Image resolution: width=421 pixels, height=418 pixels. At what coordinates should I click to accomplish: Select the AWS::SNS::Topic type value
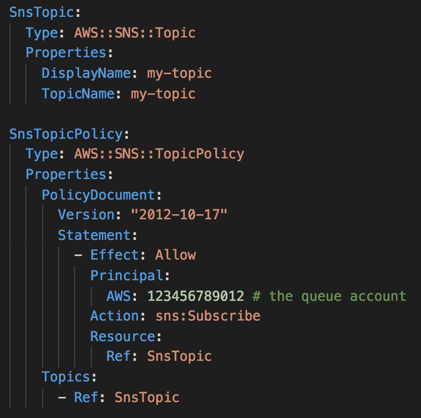(x=135, y=33)
